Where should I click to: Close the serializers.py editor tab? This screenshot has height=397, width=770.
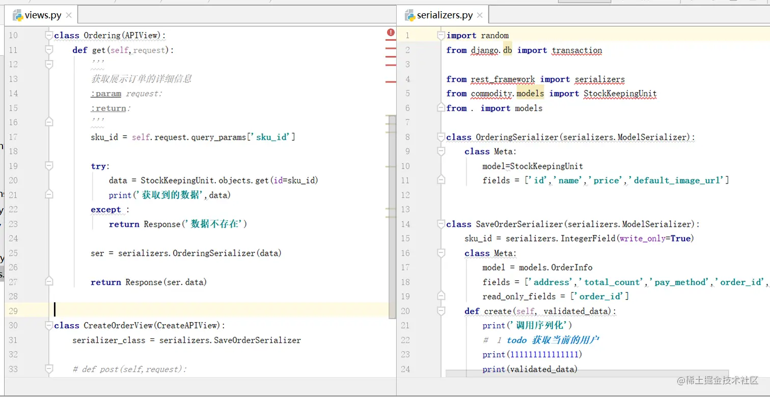click(x=480, y=15)
